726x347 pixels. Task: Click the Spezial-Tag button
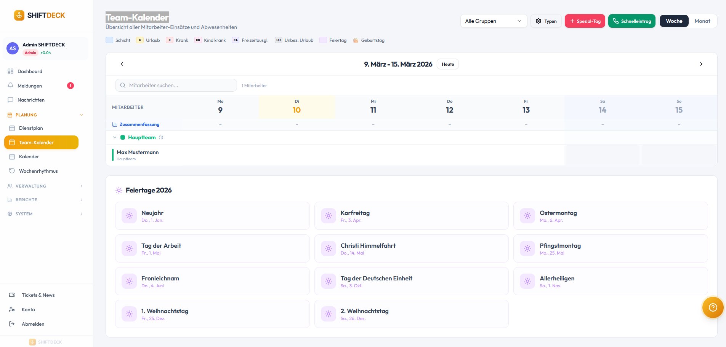point(585,21)
